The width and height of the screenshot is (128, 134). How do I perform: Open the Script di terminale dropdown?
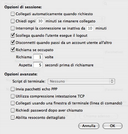pos(81,81)
